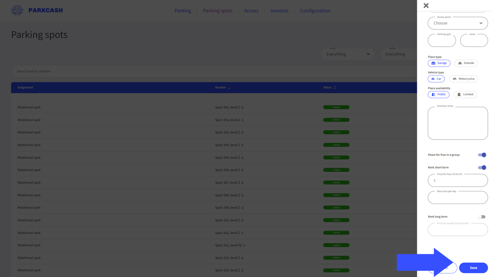Screen dimensions: 492x277
Task: Select the Outside place type icon
Action: (x=459, y=63)
